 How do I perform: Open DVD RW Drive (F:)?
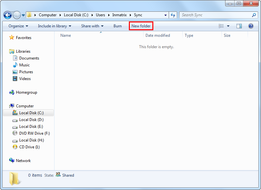[34, 133]
